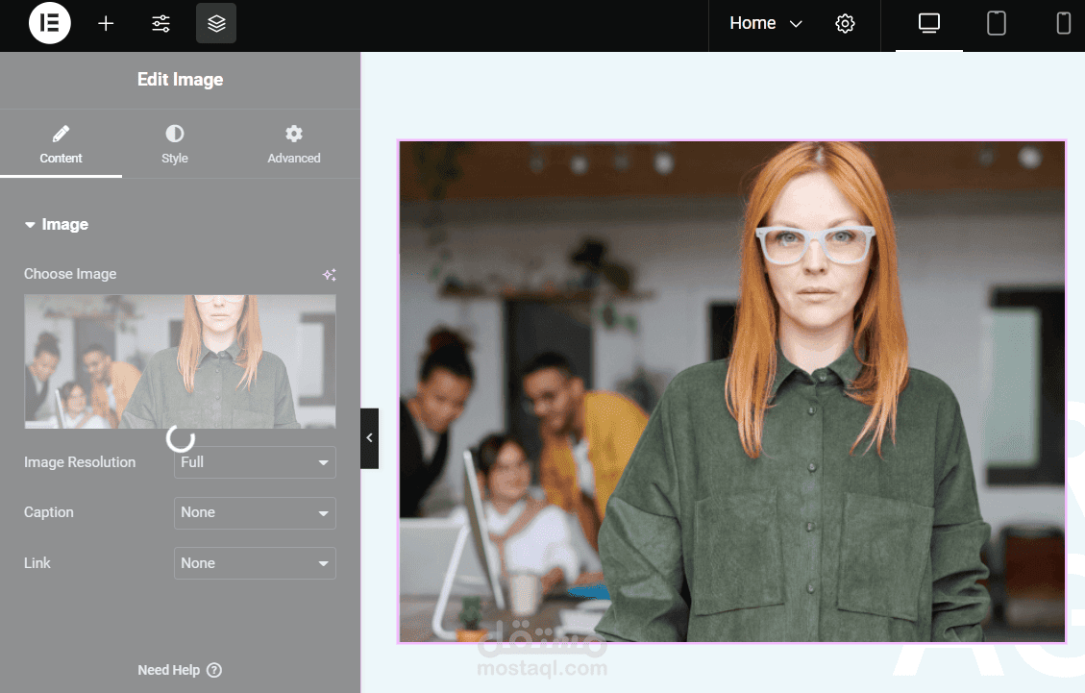Switch to tablet preview mode
This screenshot has width=1085, height=693.
997,23
